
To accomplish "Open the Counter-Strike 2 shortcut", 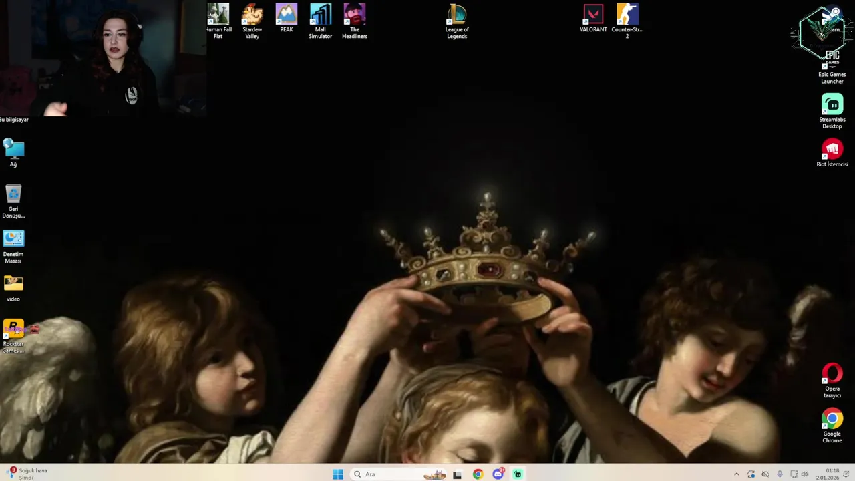I will (627, 21).
